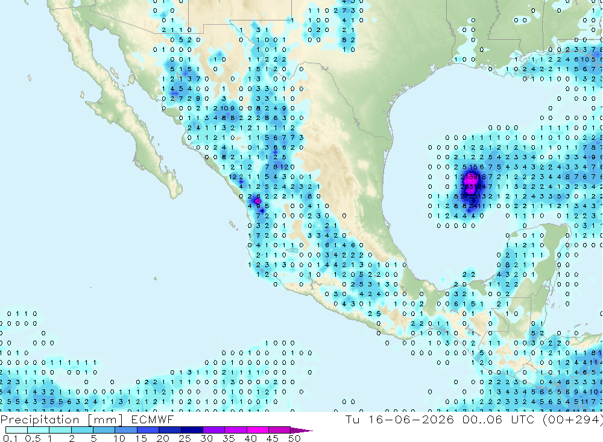603x442 pixels.
Task: Choose the 2–5 mm legend color box
Action: (82, 430)
